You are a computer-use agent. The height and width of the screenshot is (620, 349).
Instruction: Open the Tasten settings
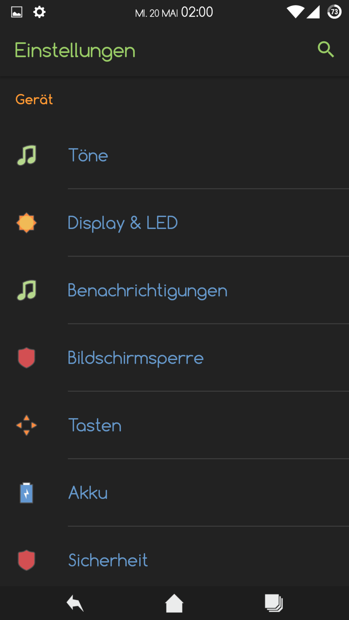pos(95,425)
